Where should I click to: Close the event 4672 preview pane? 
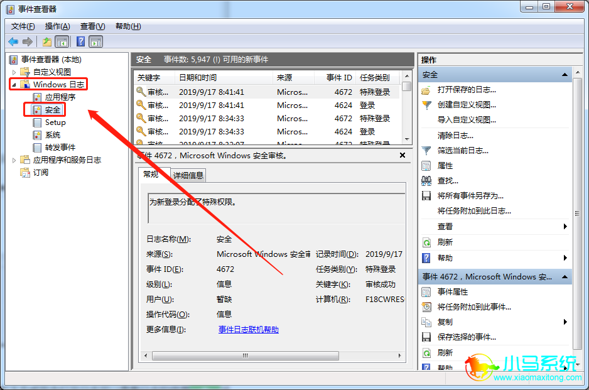click(403, 155)
